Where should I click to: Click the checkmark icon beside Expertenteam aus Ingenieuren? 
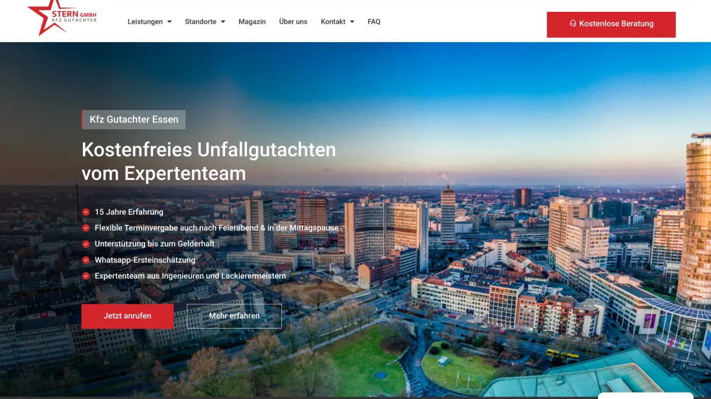pos(86,276)
